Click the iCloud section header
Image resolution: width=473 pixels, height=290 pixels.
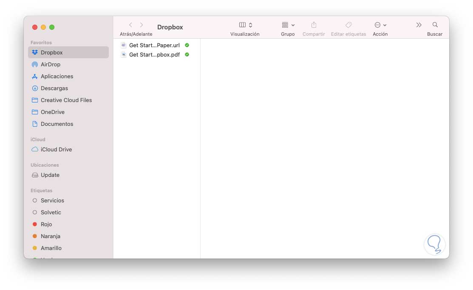point(38,139)
